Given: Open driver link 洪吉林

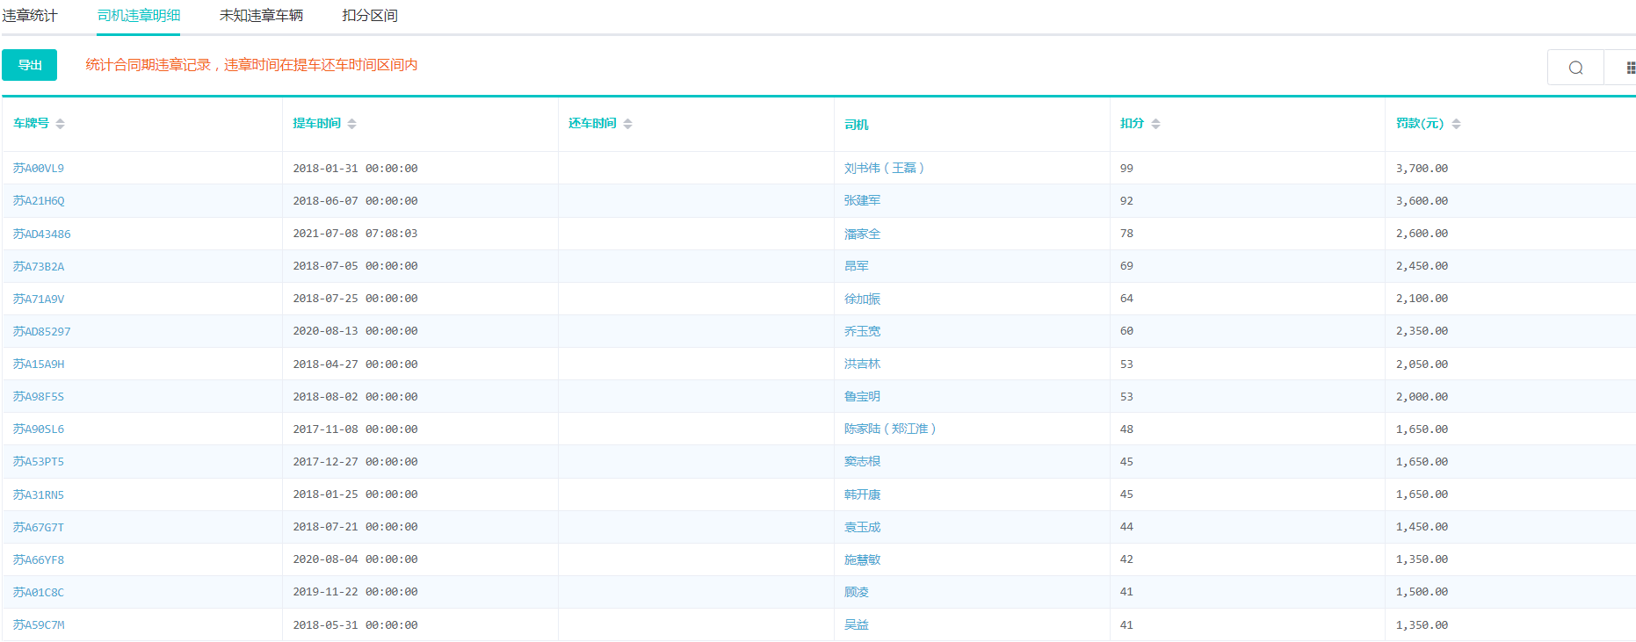Looking at the screenshot, I should [x=862, y=364].
